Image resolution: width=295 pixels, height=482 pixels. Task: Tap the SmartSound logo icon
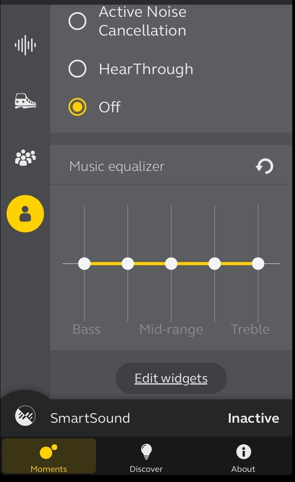tap(25, 416)
